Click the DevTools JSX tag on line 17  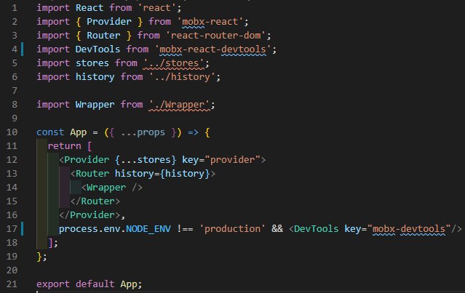(x=316, y=229)
